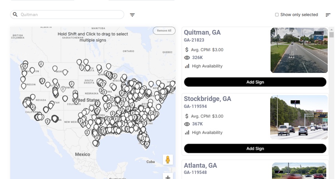Click the sign list scrollbar thumb

click(x=331, y=35)
